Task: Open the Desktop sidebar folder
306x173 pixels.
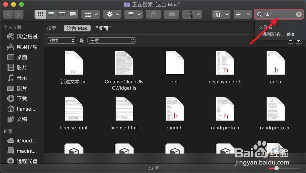Action: [x=17, y=57]
